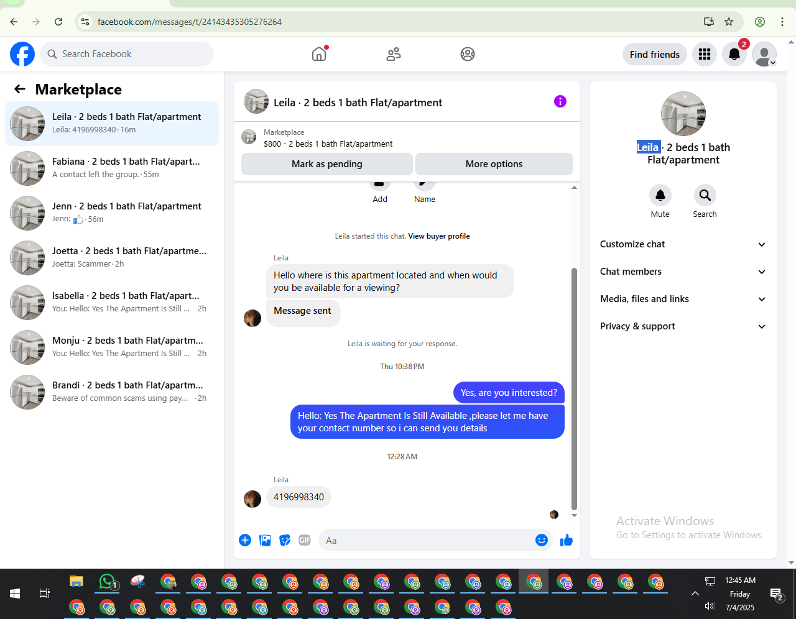Focus the Search Facebook field
This screenshot has width=796, height=619.
(127, 54)
